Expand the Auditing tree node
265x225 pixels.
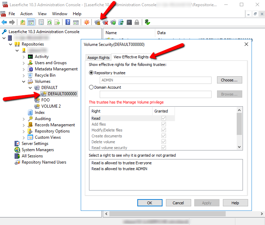coord(24,119)
